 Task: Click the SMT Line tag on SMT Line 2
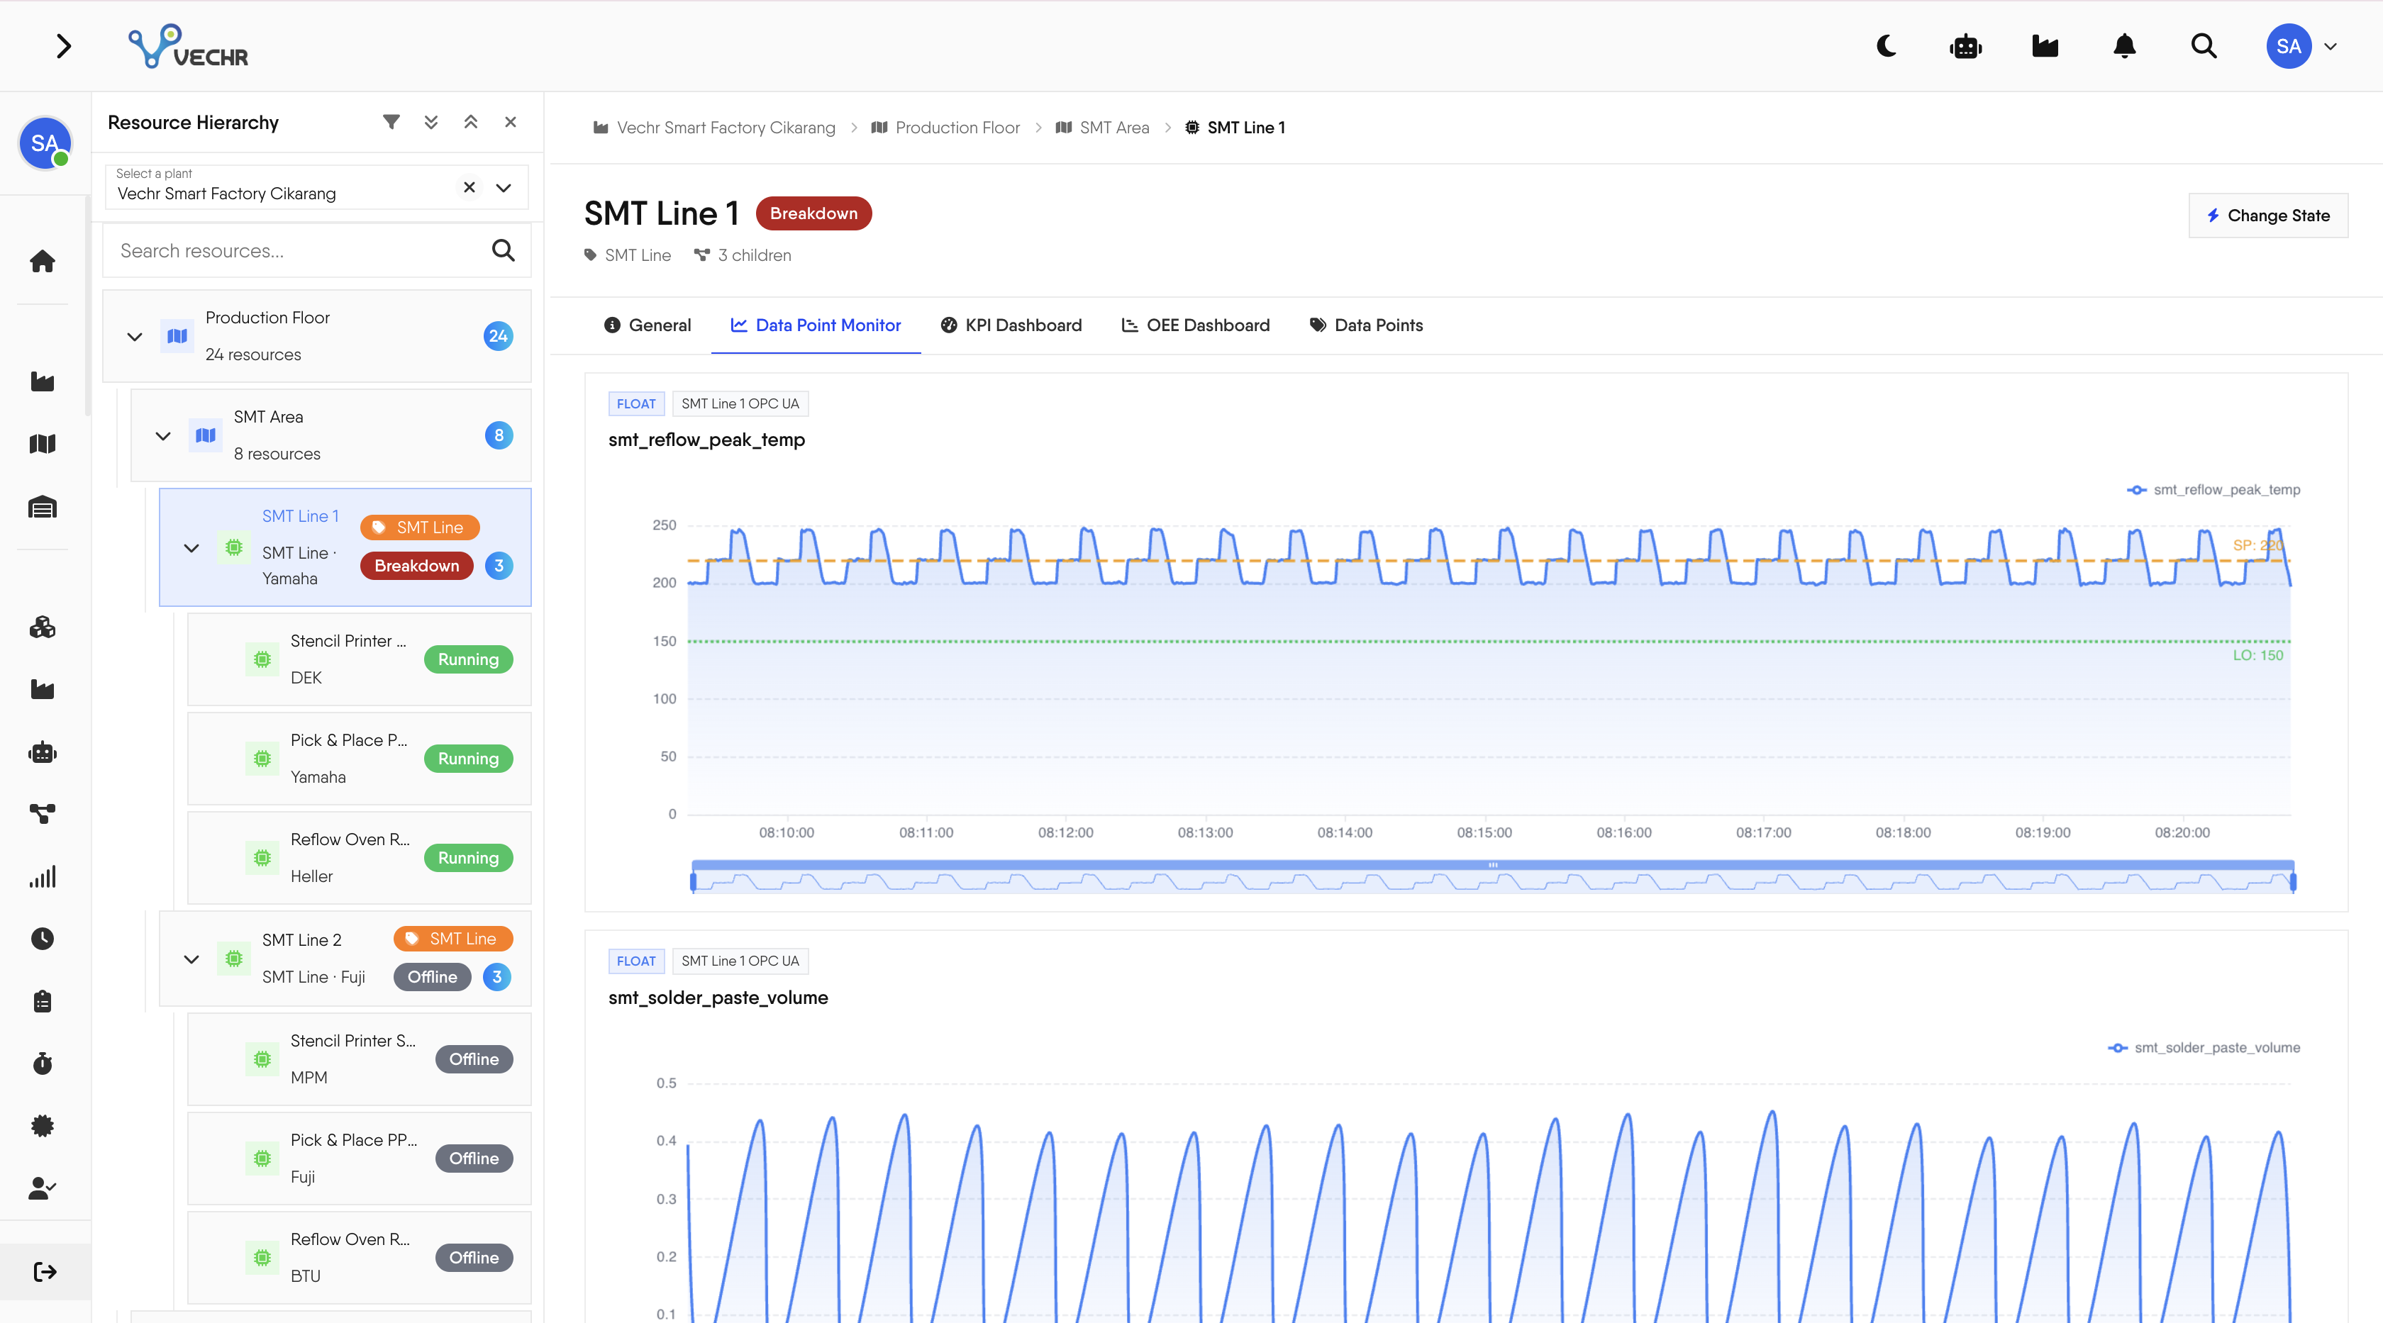point(453,939)
